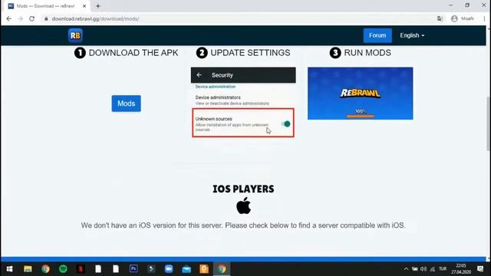The image size is (491, 276).
Task: Click the Device administration section label
Action: [x=216, y=87]
